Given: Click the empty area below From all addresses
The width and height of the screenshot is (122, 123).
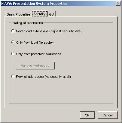Looking at the screenshot, I should tap(61, 91).
